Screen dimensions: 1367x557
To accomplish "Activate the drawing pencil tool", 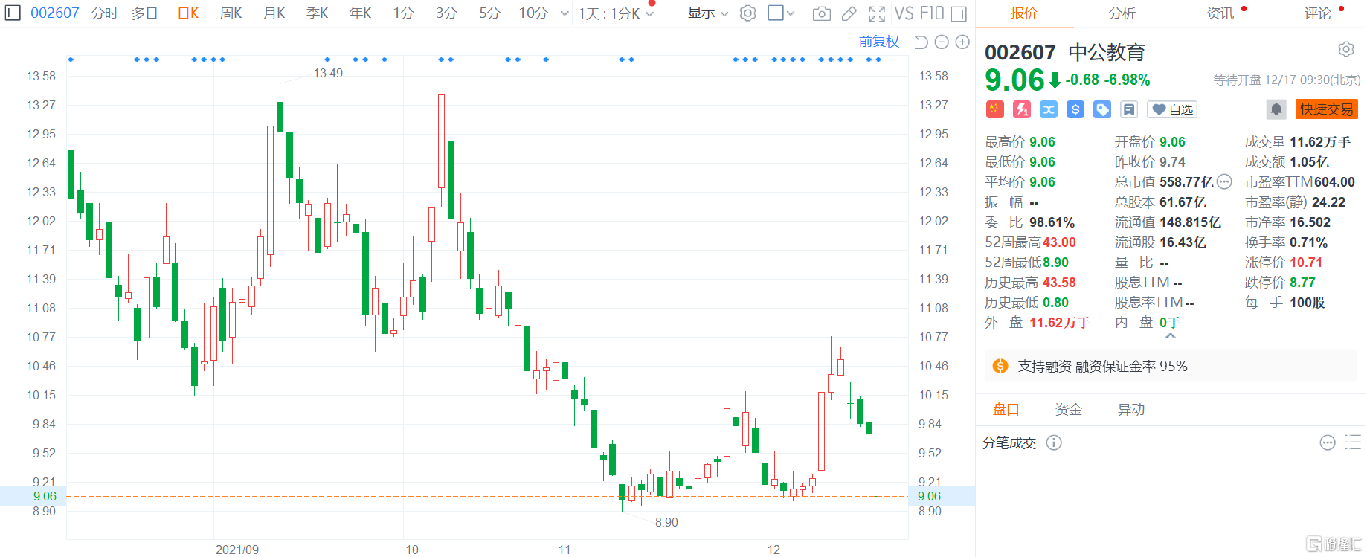I will pyautogui.click(x=849, y=13).
